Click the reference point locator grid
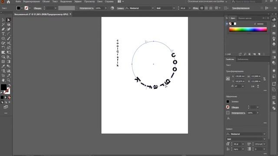Screen dimensions: 278x156 point(228,79)
